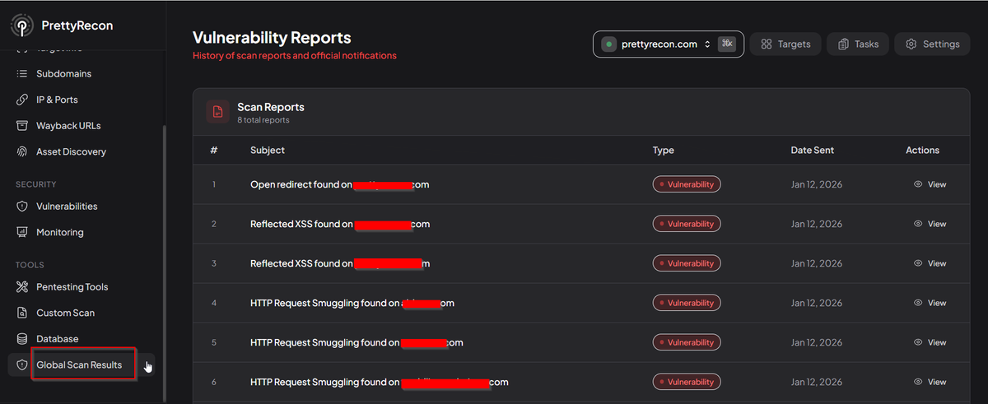Click the PrettyRecon logo icon
This screenshot has width=988, height=404.
[x=21, y=26]
